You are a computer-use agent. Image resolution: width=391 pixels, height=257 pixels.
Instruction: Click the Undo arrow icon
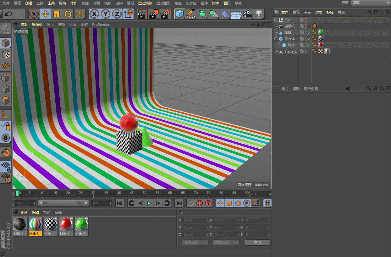coord(8,14)
